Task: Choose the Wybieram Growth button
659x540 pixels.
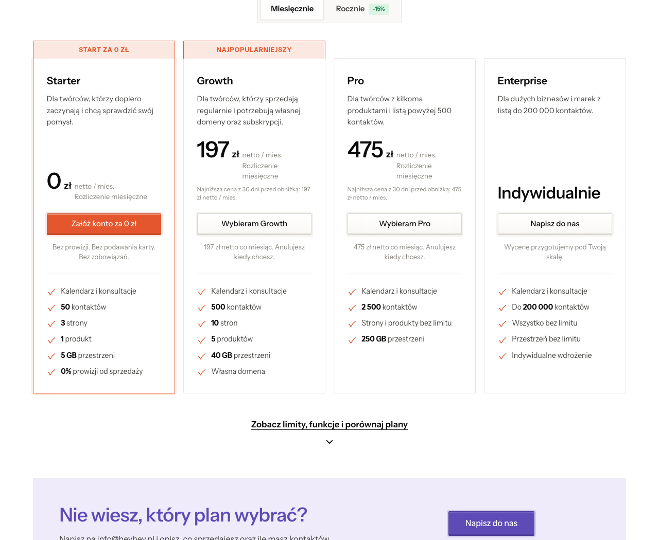Action: (x=254, y=224)
